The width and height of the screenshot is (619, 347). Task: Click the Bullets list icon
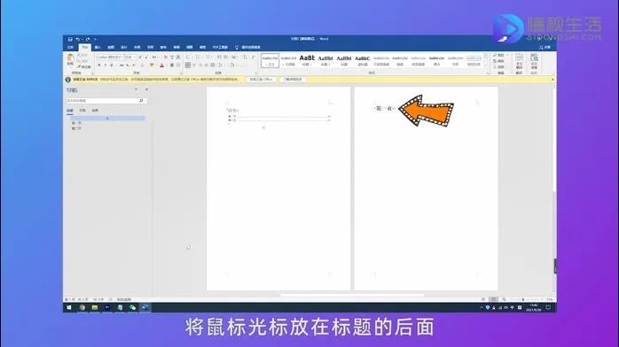(188, 58)
